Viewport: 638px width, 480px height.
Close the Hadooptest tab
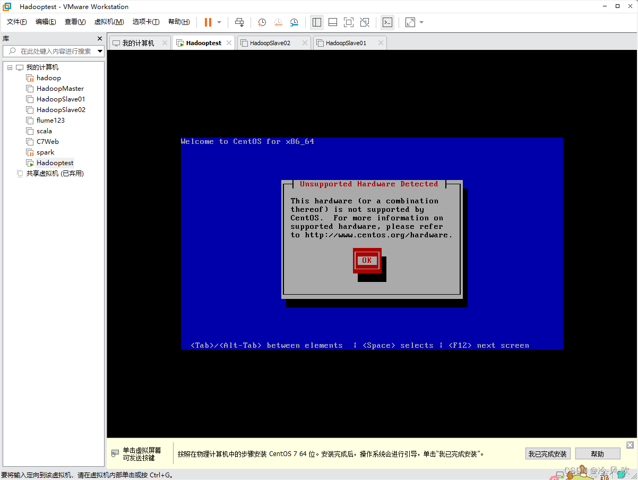click(229, 43)
